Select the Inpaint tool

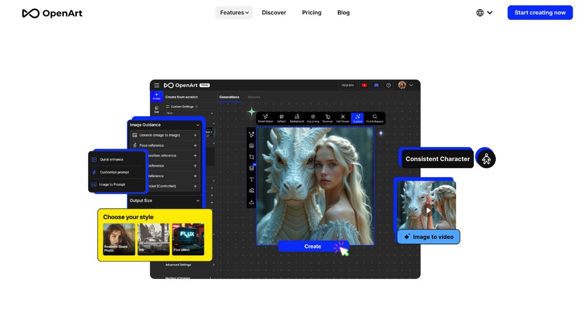282,118
